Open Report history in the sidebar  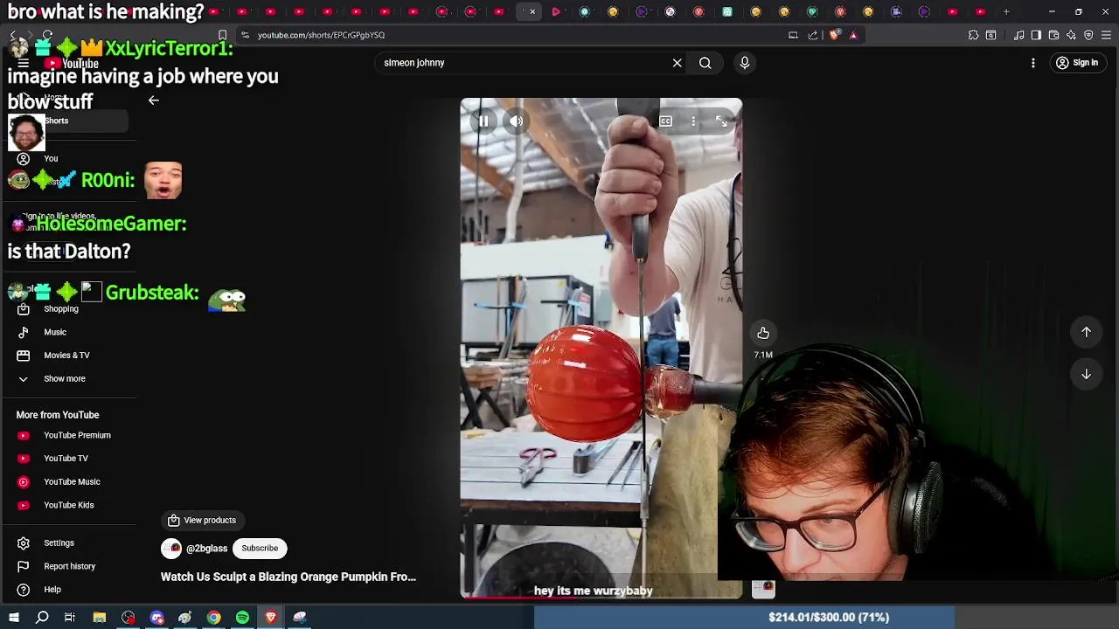click(x=70, y=566)
